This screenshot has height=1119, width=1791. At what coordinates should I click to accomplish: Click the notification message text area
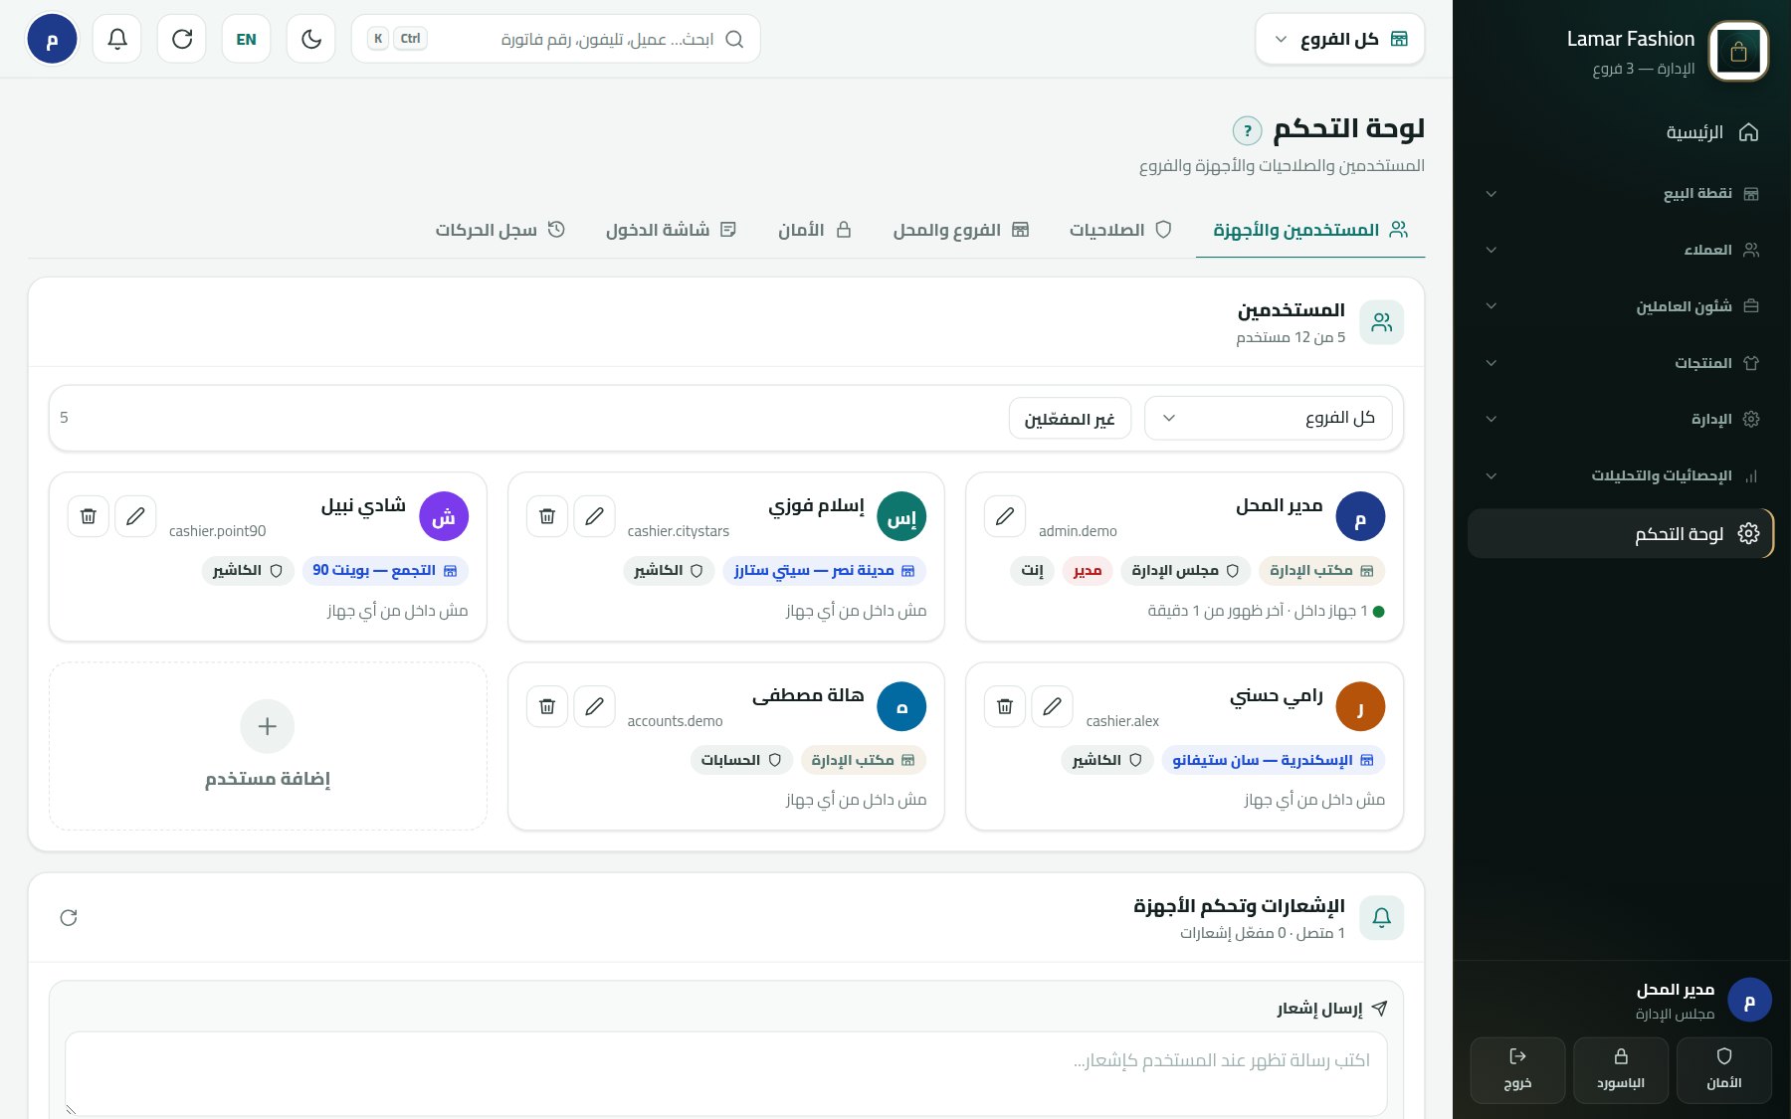(x=726, y=1073)
